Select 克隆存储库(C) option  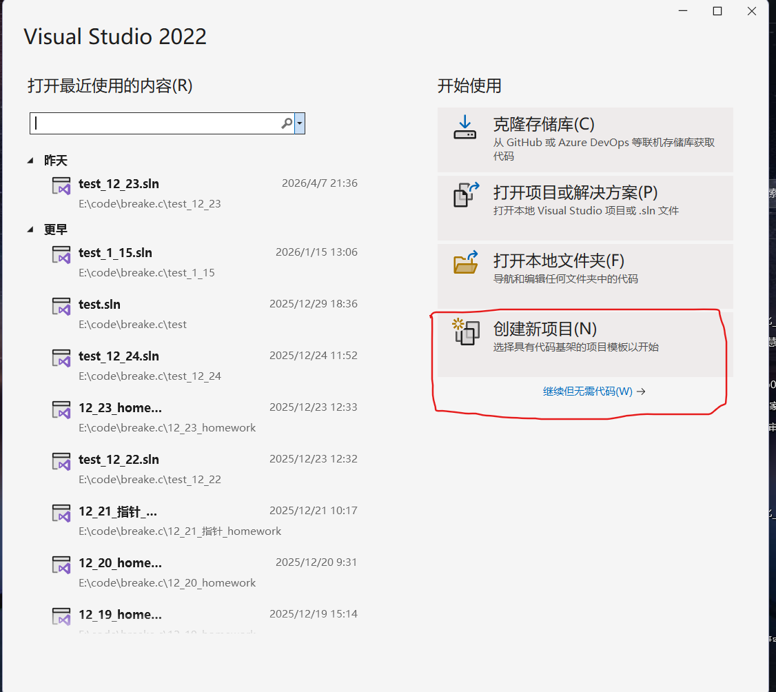585,140
